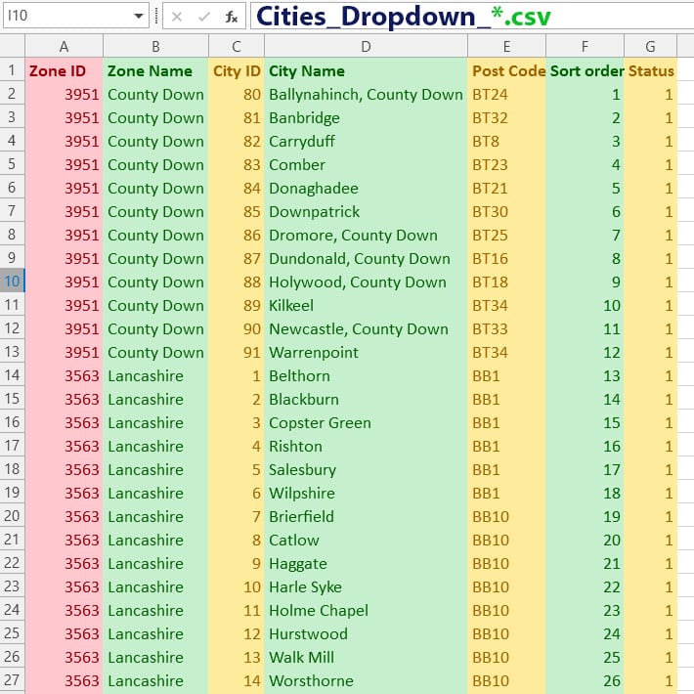Viewport: 694px width, 694px height.
Task: Select cell Dundonald, County Down
Action: (x=366, y=258)
